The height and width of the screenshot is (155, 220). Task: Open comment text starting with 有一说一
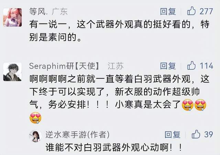tap(119, 31)
